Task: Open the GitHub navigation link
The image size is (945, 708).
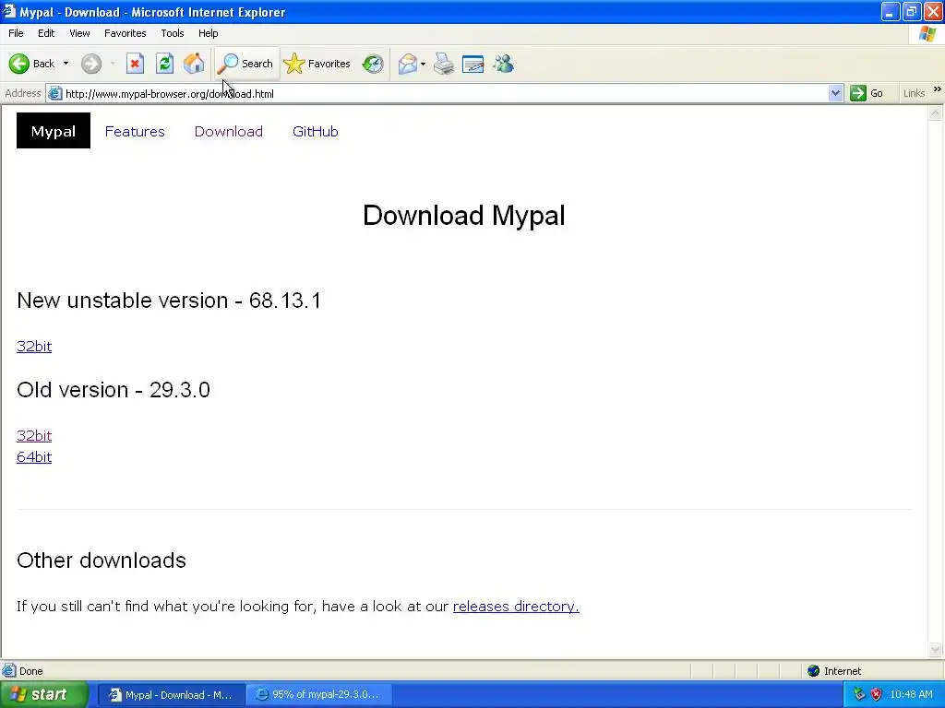Action: click(x=316, y=131)
